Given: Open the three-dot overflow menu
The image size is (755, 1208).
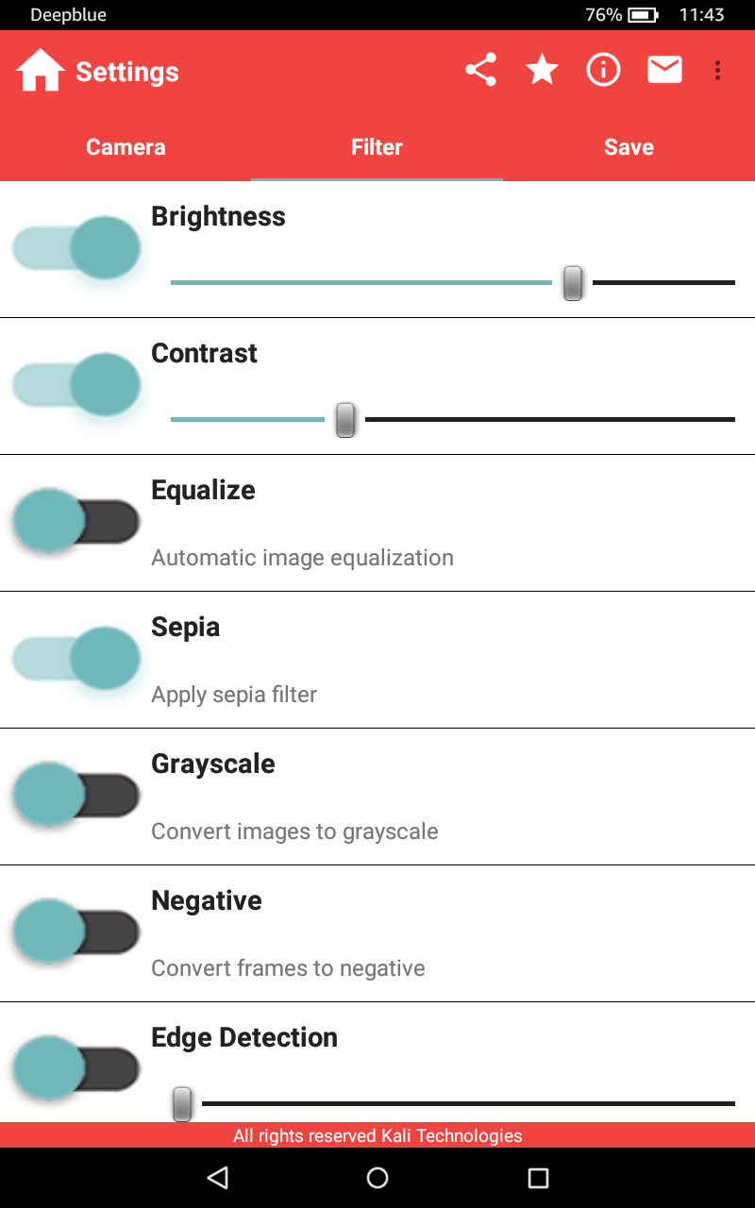Looking at the screenshot, I should tap(718, 71).
